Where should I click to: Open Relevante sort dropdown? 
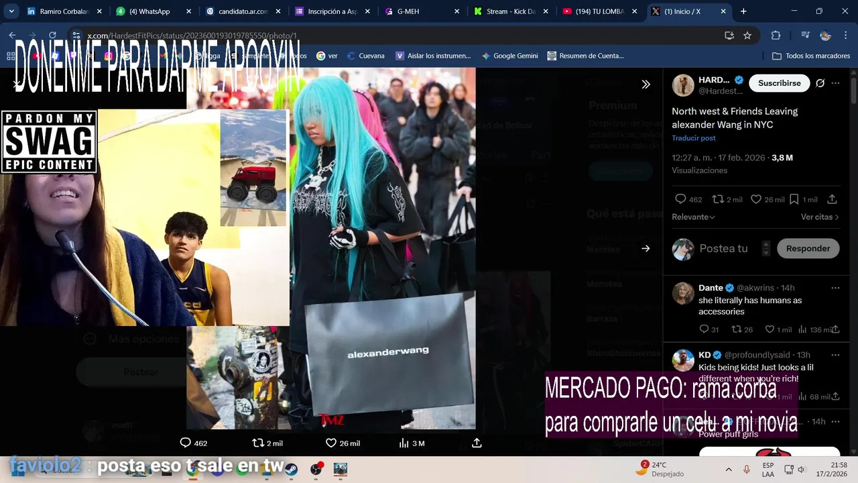pos(693,217)
